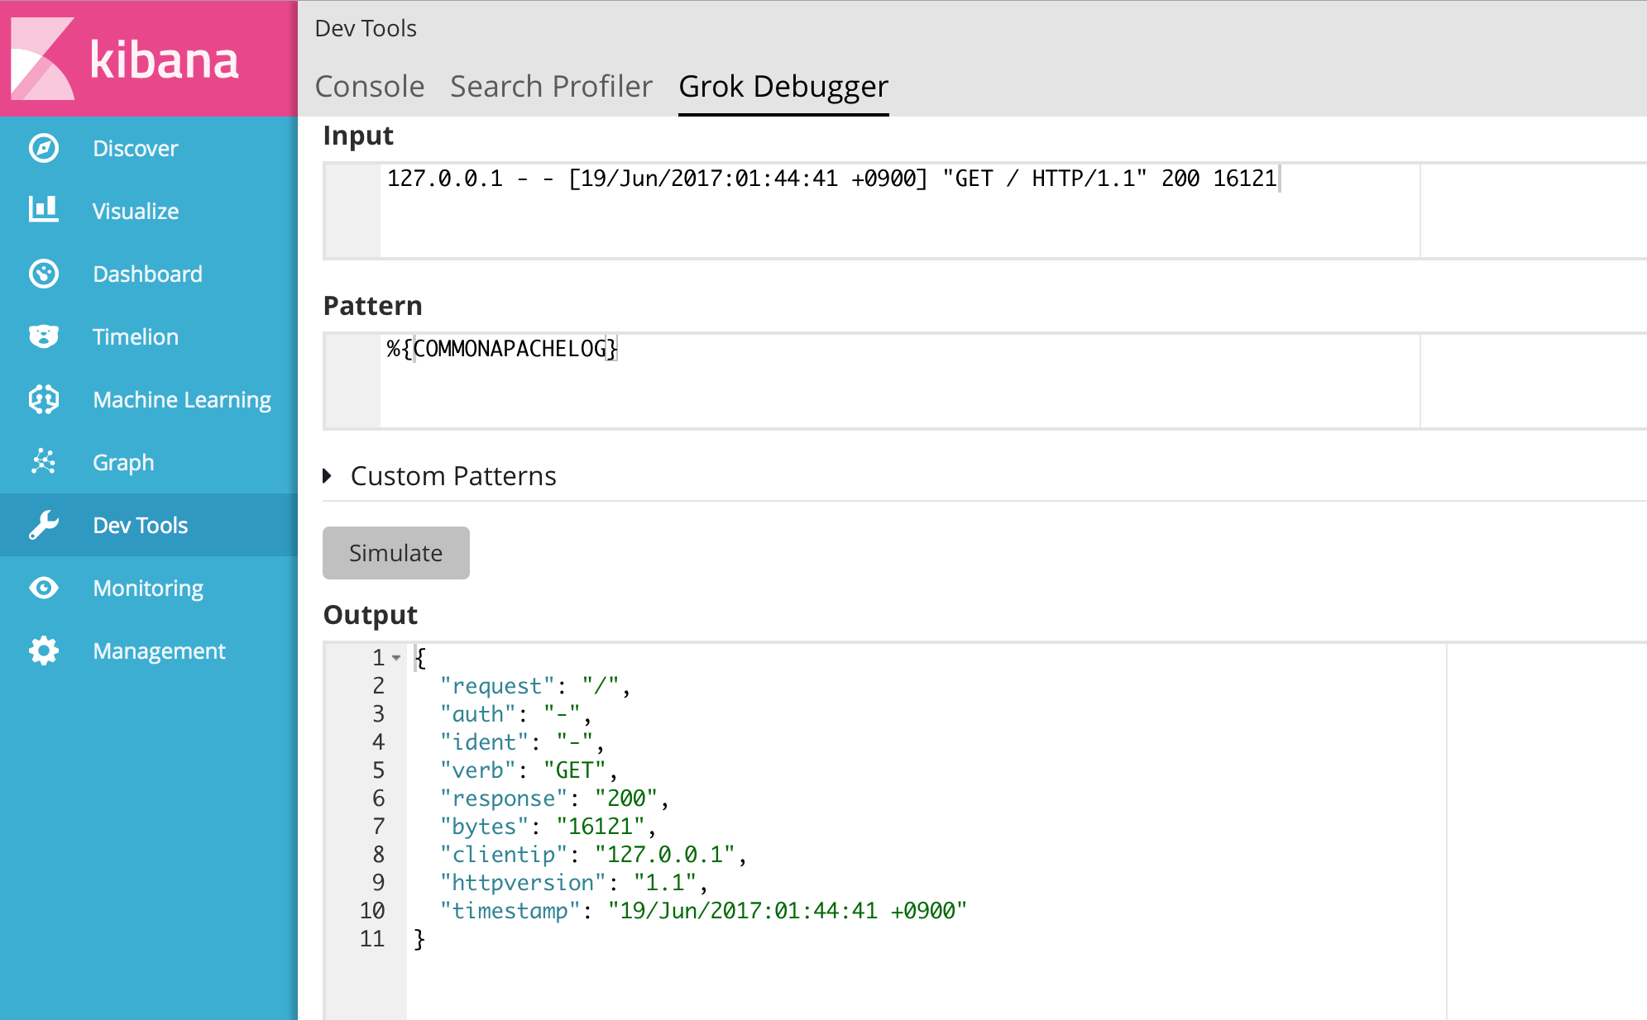Image resolution: width=1647 pixels, height=1020 pixels.
Task: Open the Machine Learning sidebar label
Action: 182,400
